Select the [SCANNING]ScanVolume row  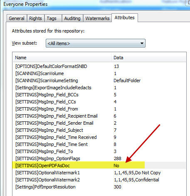pos(99,73)
